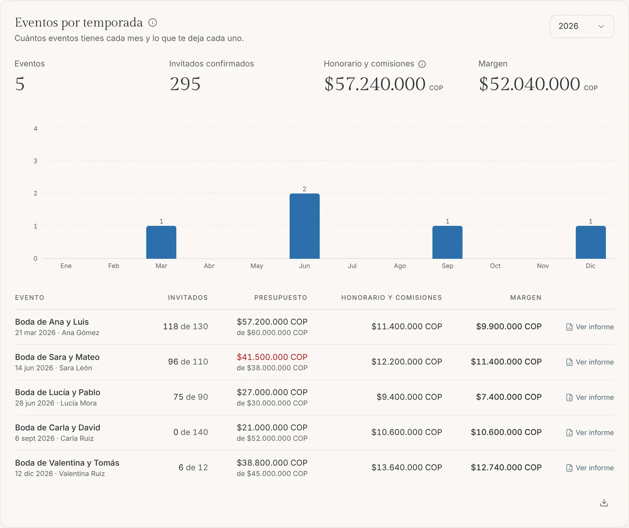Open Ver informe for Boda de Sara y Mateo
Screen dimensions: 629x528
590,362
